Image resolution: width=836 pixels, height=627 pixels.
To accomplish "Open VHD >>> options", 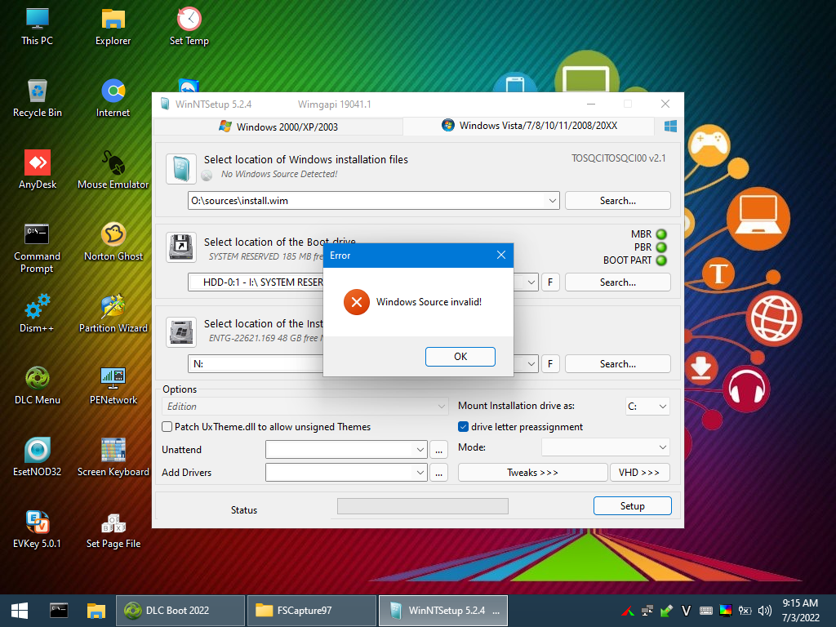I will click(x=640, y=473).
